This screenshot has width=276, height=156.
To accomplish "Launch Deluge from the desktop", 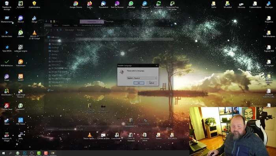I will (x=34, y=20).
